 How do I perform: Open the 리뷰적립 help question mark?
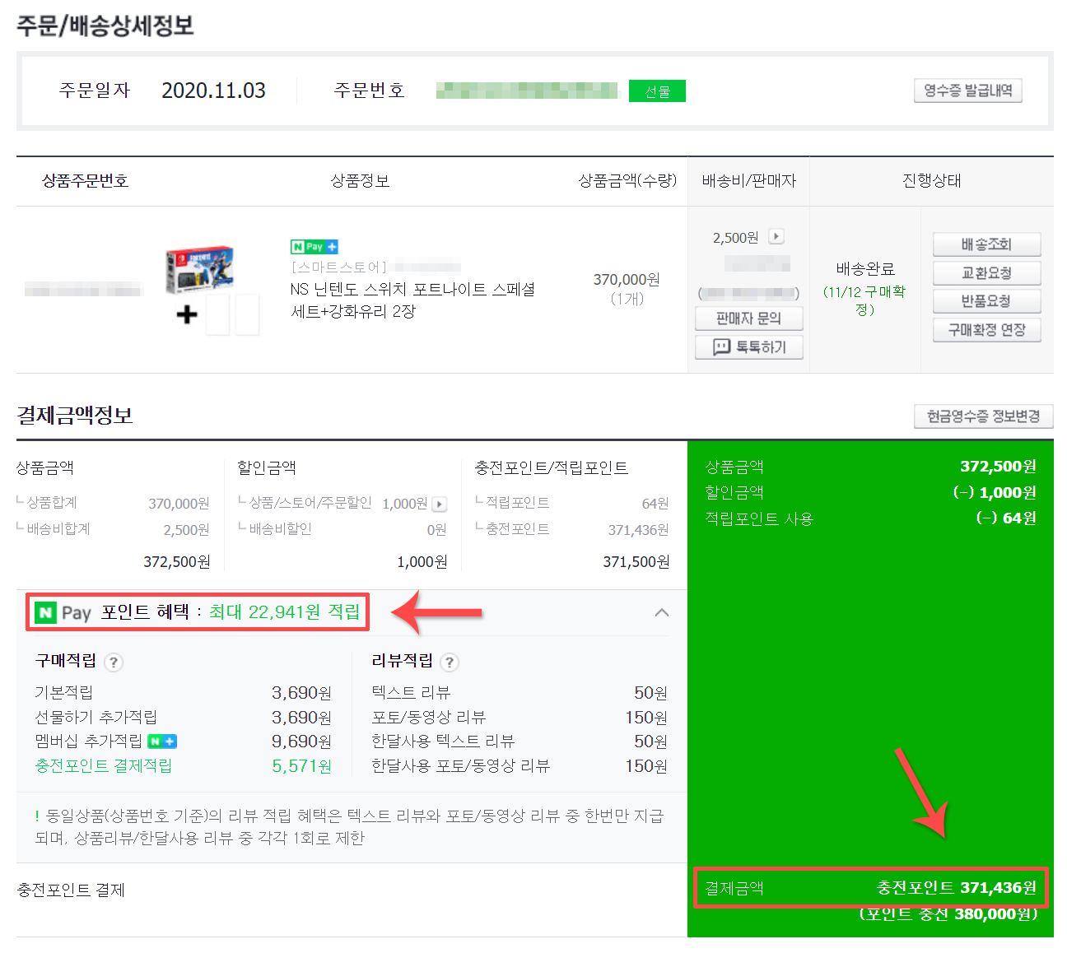(x=450, y=662)
